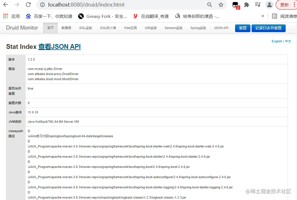Bookmark this page with the star icon
This screenshot has width=297, height=200.
(x=221, y=5)
